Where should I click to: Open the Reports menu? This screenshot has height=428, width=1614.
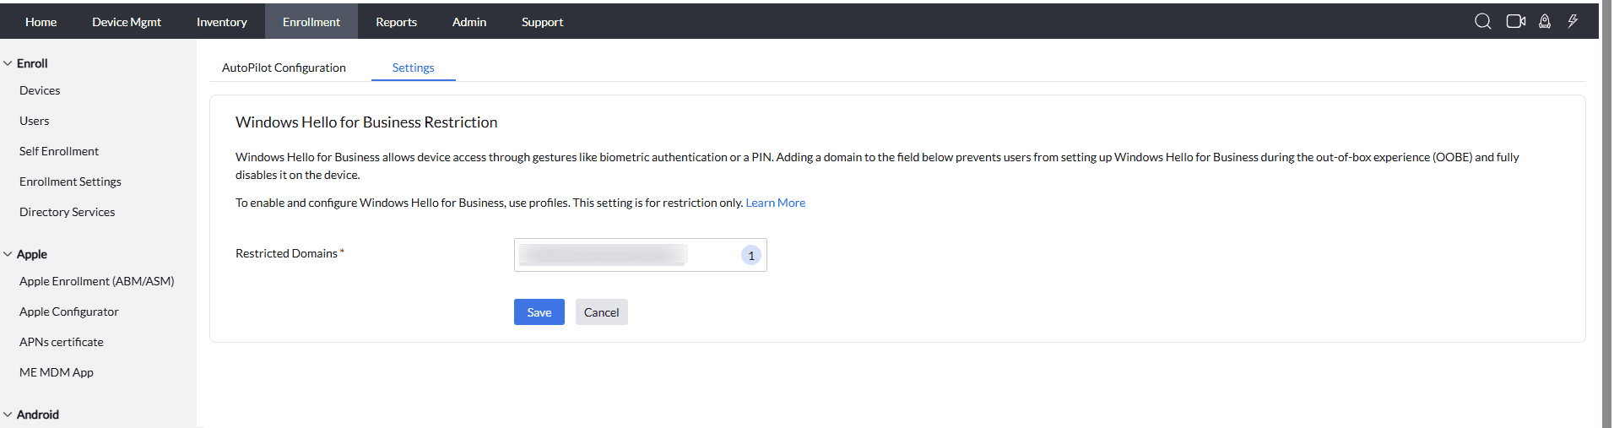[396, 22]
